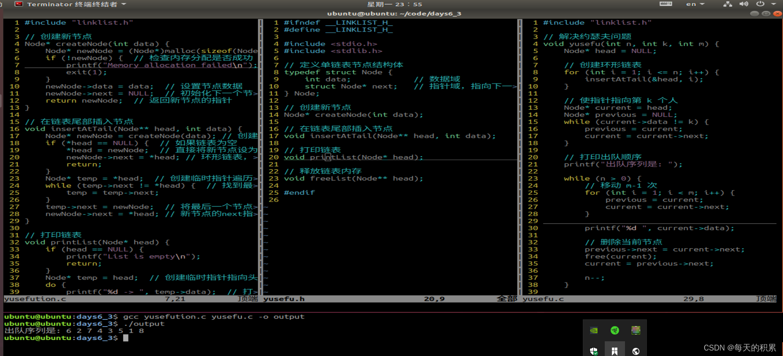Click cursor position '7,21' in left status bar
This screenshot has width=783, height=356.
pyautogui.click(x=175, y=299)
